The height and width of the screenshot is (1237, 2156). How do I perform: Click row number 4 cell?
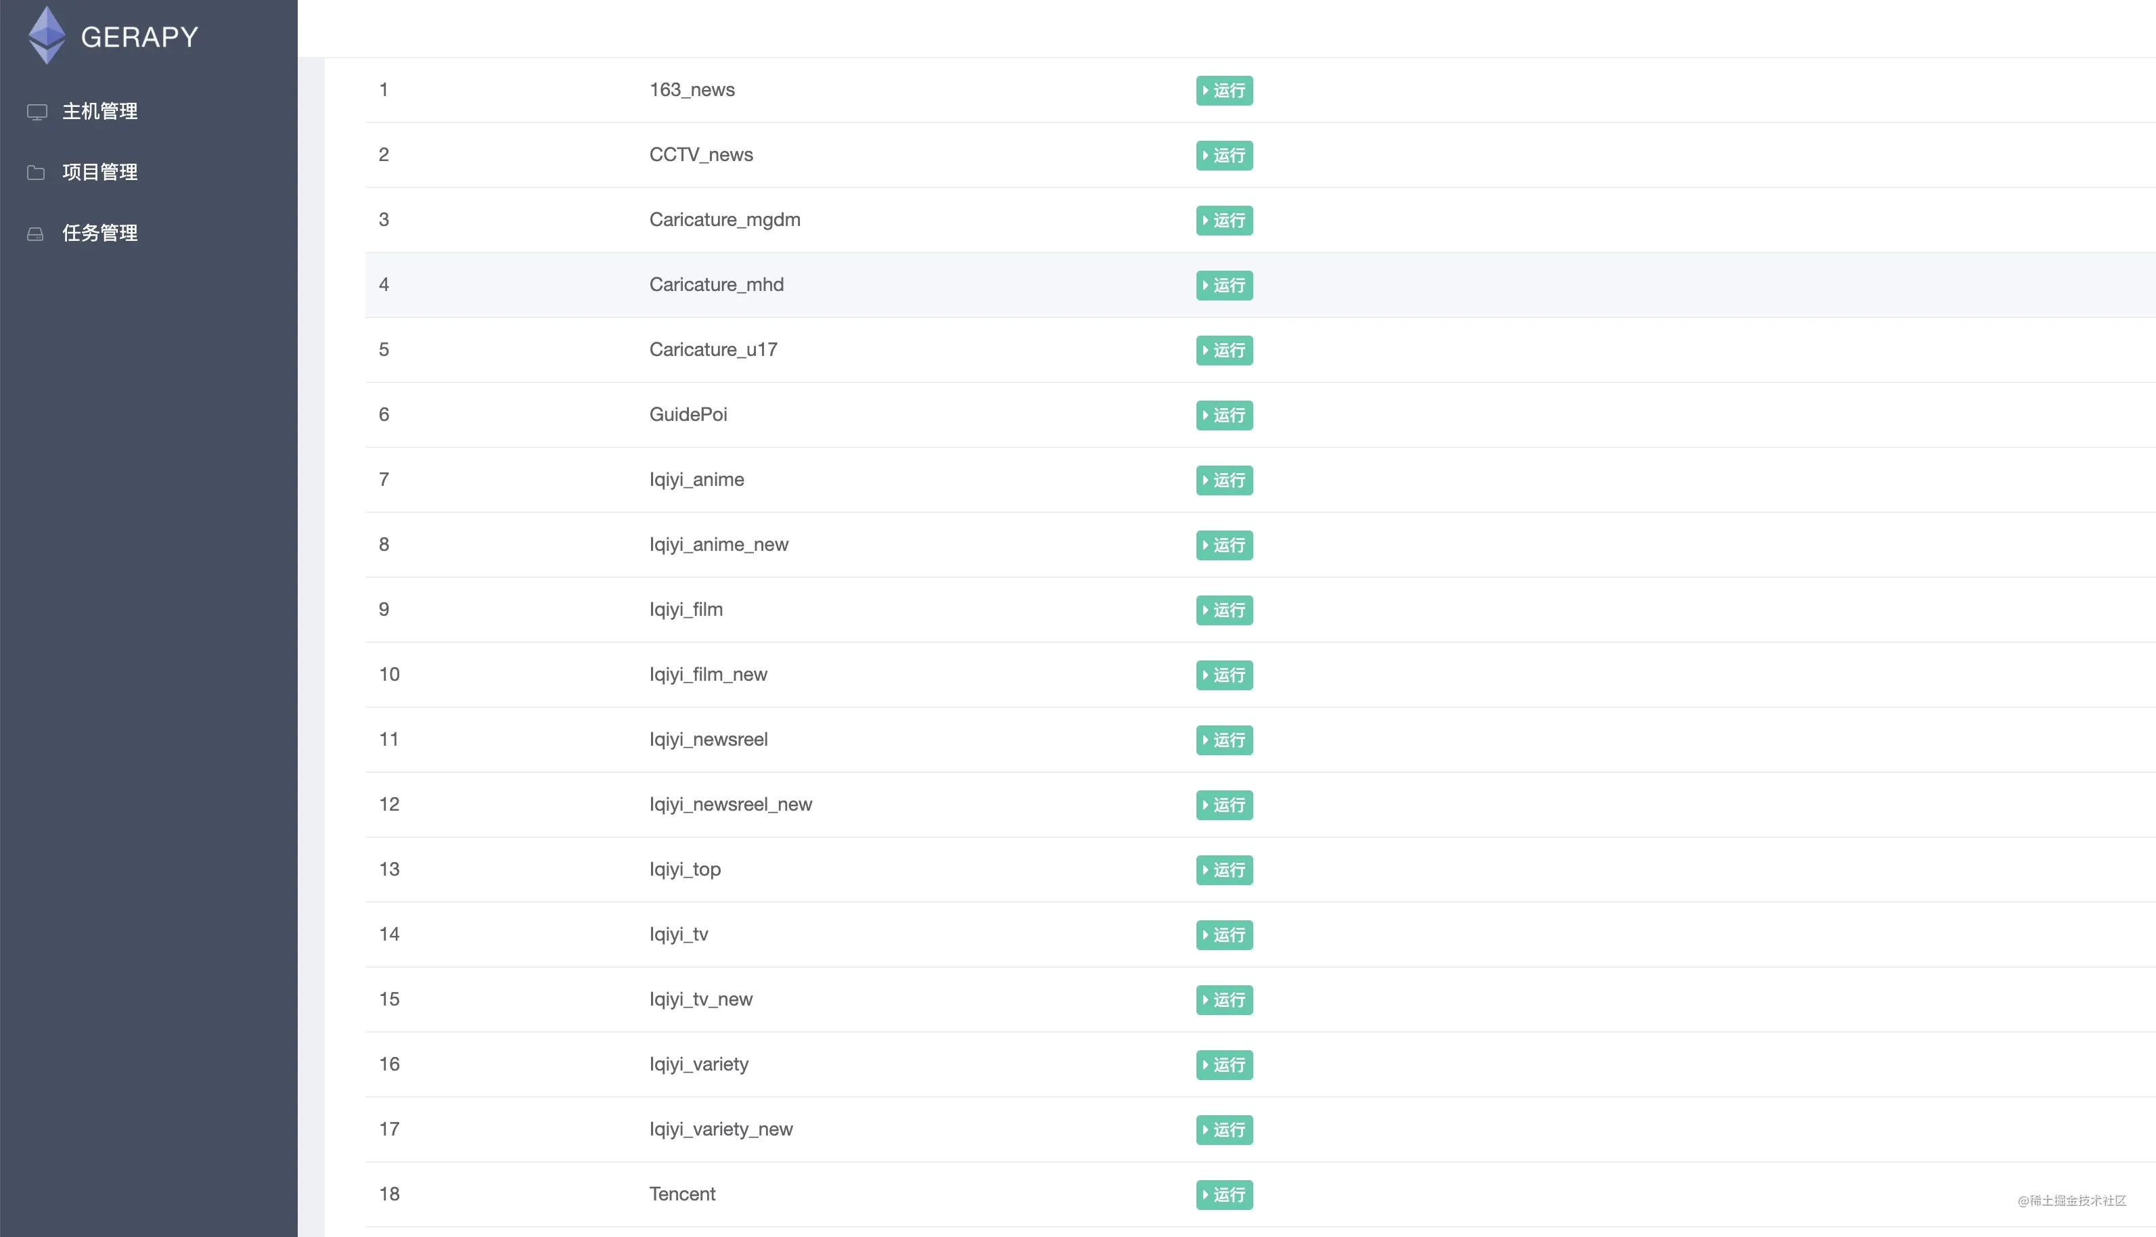pyautogui.click(x=384, y=285)
